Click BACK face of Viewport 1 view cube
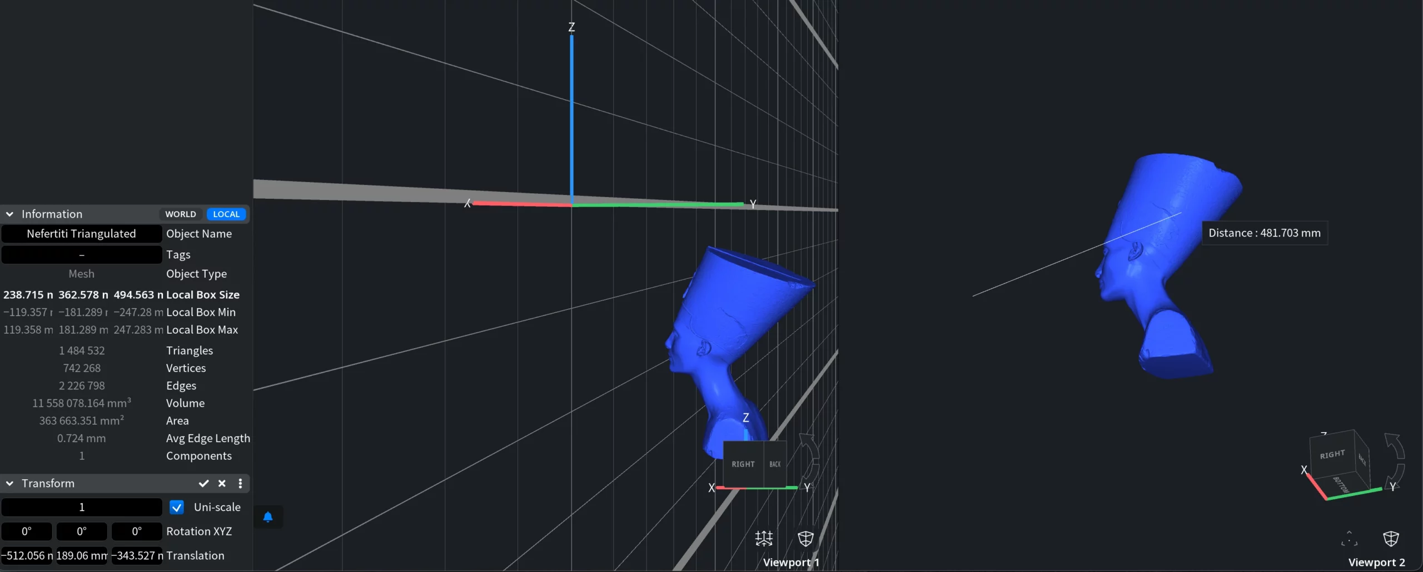 [775, 464]
